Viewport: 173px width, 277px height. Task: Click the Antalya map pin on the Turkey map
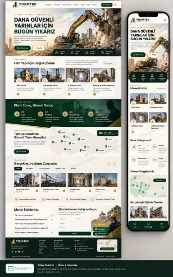65,149
